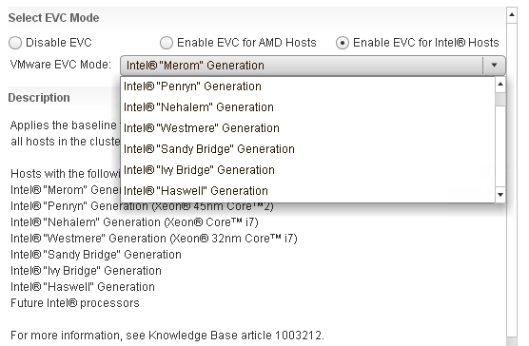Viewport: 529px width, 346px height.
Task: Click description line Intel "Haswell" Generation
Action: pos(83,287)
